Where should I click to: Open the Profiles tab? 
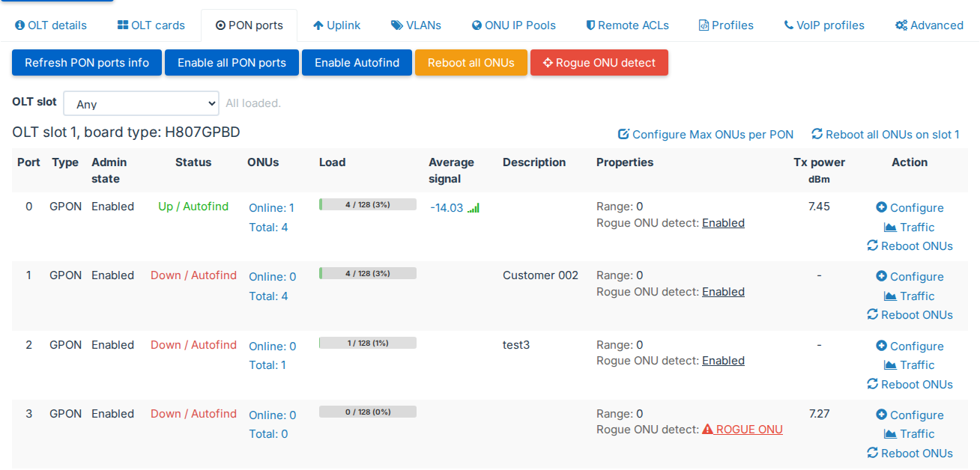click(726, 25)
